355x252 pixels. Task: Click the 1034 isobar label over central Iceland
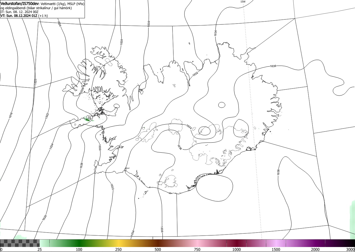(x=189, y=127)
